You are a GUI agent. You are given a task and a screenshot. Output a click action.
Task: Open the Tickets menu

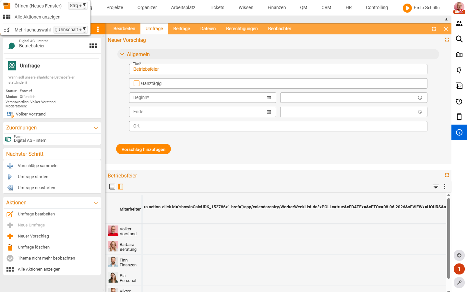click(x=217, y=7)
